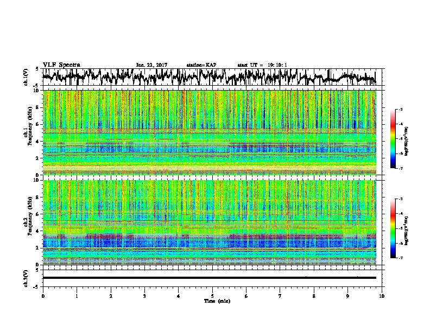Click the time axis tick label "0"

(43, 296)
